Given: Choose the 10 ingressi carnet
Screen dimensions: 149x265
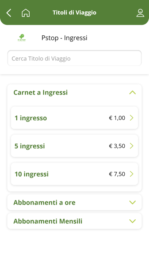Looking at the screenshot, I should click(x=74, y=174).
